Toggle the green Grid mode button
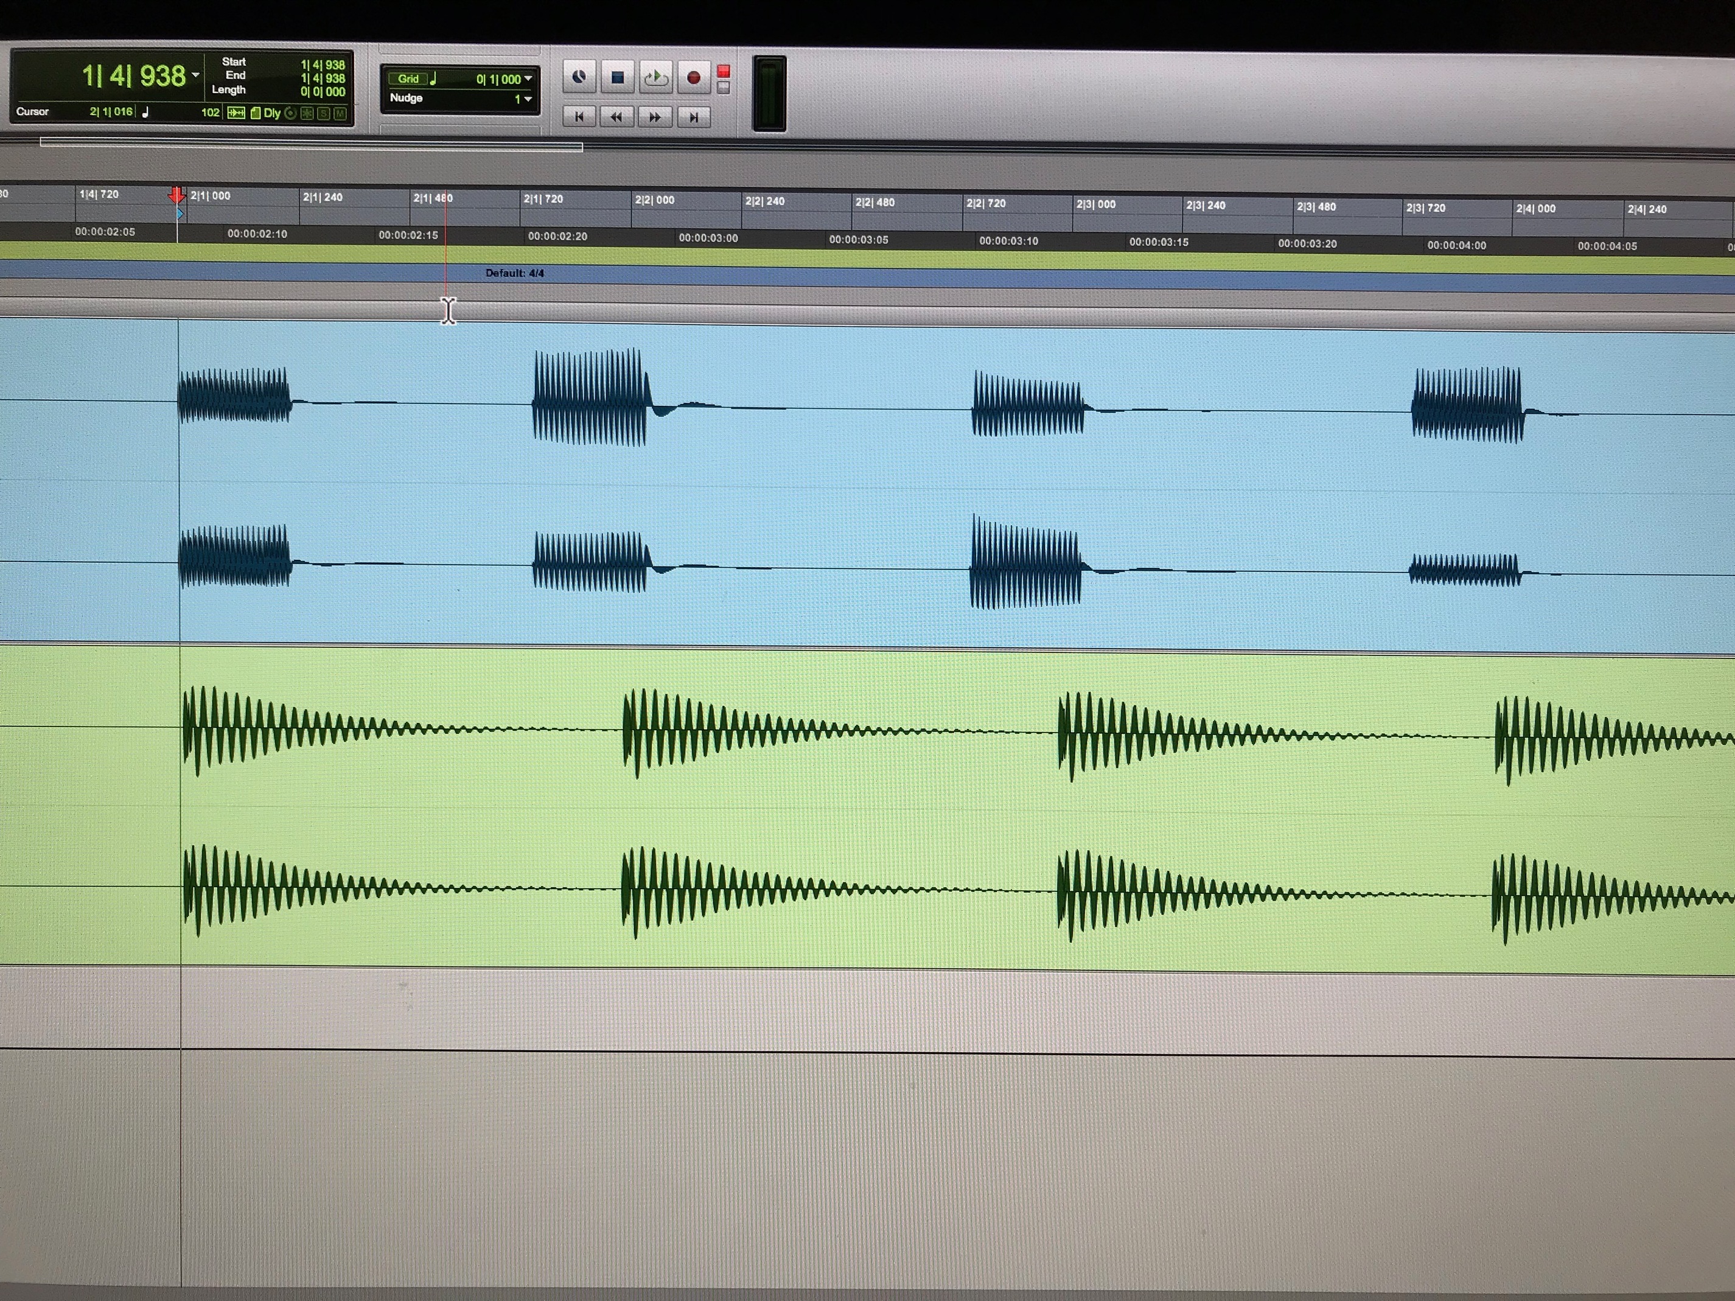 [408, 78]
